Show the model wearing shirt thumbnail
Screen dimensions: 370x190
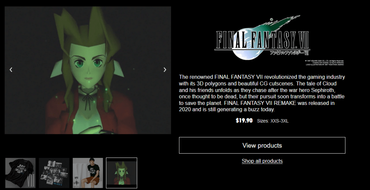coord(88,173)
